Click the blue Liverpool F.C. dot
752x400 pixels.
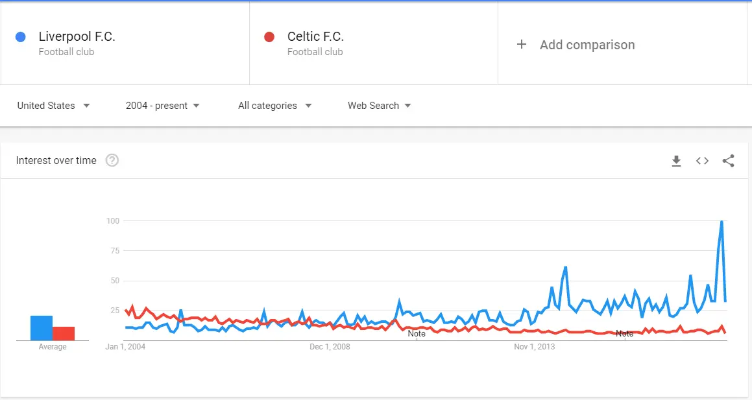point(20,37)
